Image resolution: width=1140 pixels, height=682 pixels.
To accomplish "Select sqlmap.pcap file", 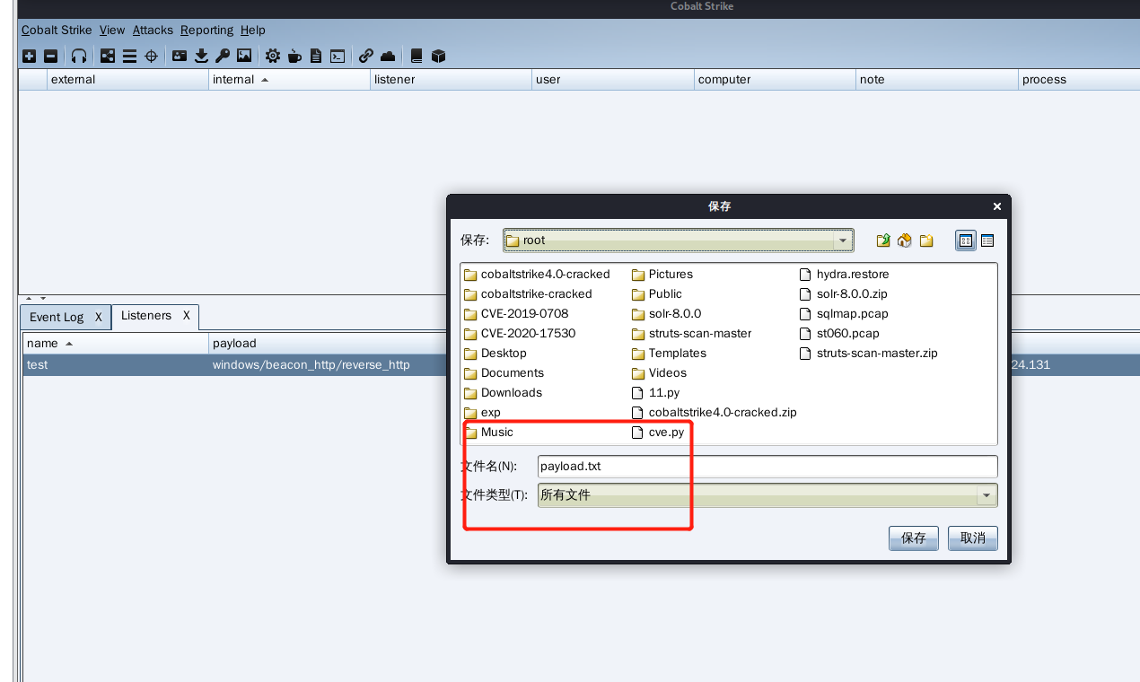I will 844,314.
